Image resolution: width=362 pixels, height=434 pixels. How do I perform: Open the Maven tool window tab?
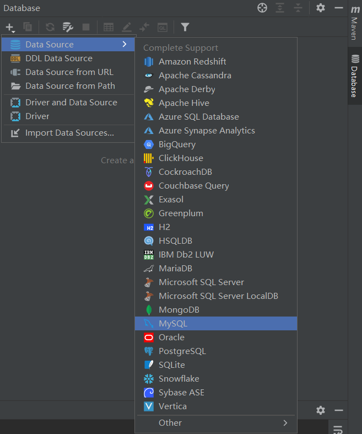pyautogui.click(x=355, y=23)
